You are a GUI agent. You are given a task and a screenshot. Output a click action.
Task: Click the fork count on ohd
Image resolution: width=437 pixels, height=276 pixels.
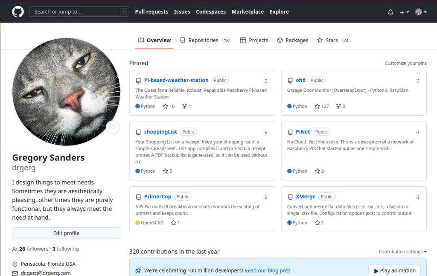(x=341, y=106)
